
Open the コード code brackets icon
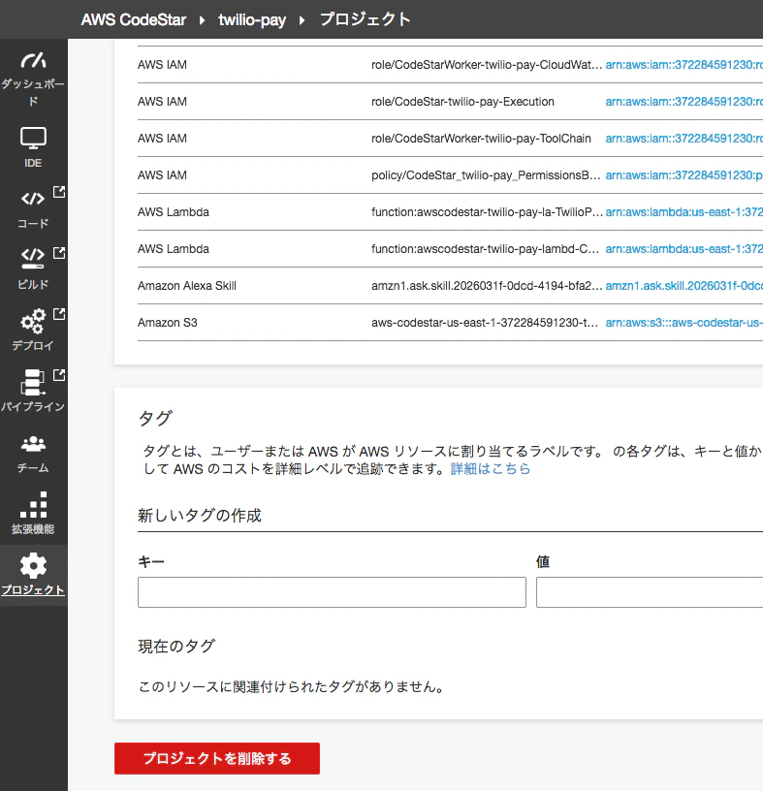point(33,199)
